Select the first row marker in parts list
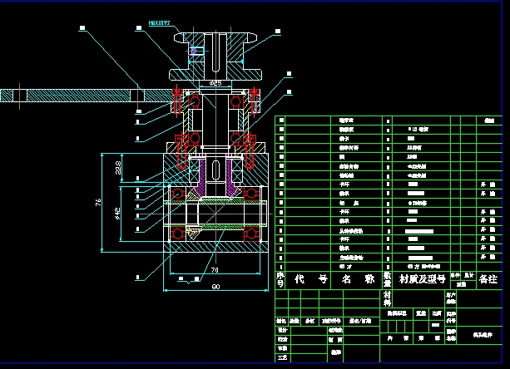 [281, 121]
